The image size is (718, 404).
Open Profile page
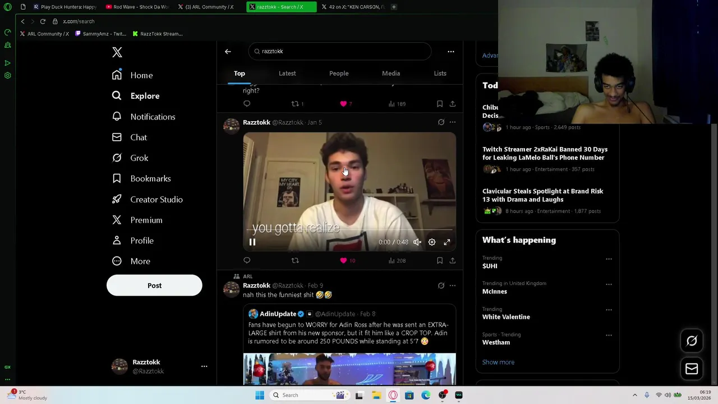point(133,241)
